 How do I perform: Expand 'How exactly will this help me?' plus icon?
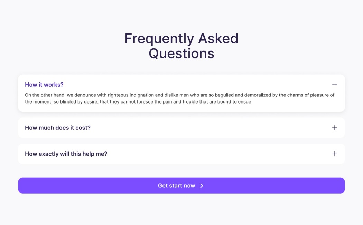(x=334, y=154)
